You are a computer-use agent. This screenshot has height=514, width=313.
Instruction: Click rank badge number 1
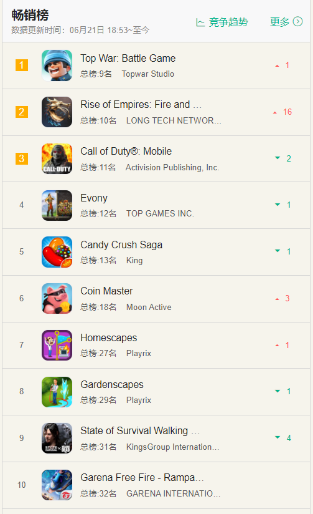coord(22,65)
